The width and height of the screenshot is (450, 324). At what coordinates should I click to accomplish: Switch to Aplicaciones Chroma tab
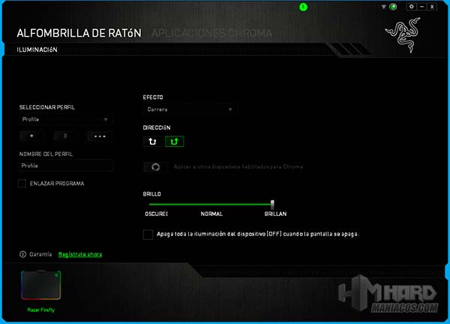(x=211, y=33)
